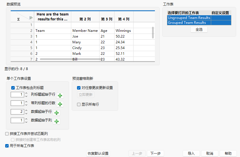Viewport: 240px width, 157px height.
Task: Click the 全选 button
Action: [199, 29]
